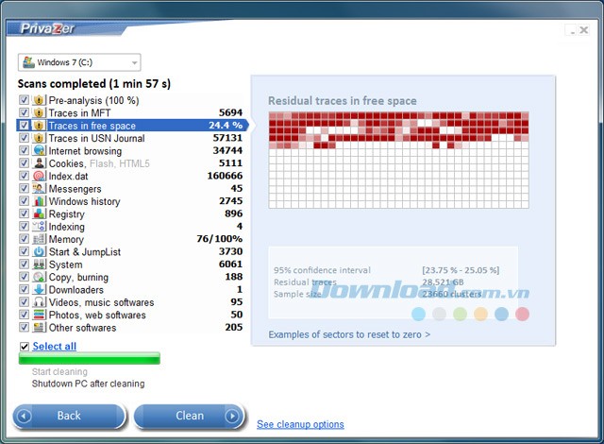The image size is (604, 444).
Task: Click the Messengers icon
Action: [x=39, y=189]
